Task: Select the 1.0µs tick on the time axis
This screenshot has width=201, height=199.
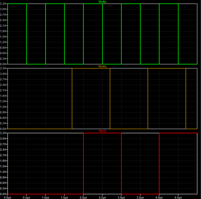Action: pyautogui.click(x=46, y=196)
